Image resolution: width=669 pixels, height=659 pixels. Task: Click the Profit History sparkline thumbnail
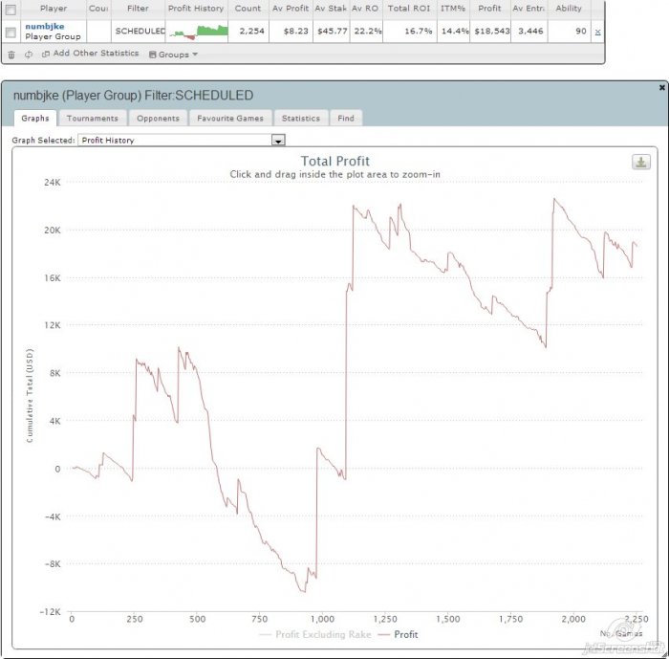tap(199, 32)
